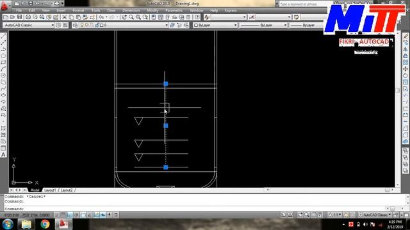Click Make Object's Layer Current icon
The image size is (410, 230).
tap(172, 25)
